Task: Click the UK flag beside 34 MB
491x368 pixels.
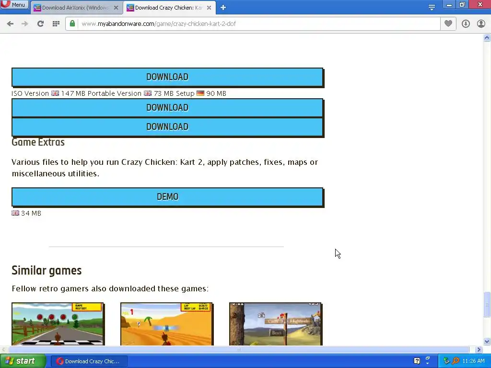Action: (x=15, y=213)
